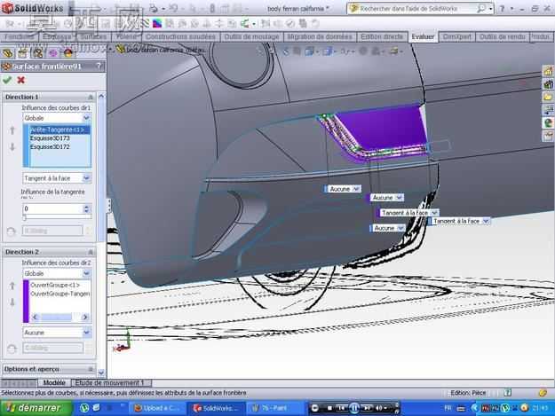Collapse the Direction 2 section
Image resolution: width=555 pixels, height=416 pixels.
point(91,252)
